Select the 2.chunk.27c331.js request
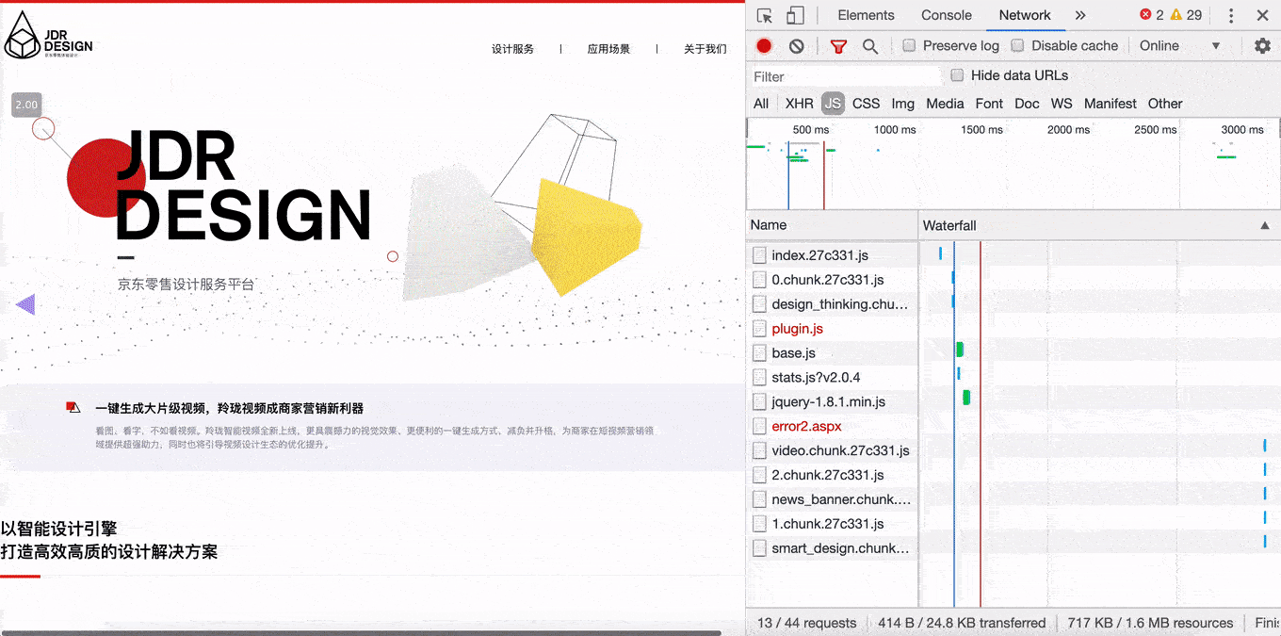 832,476
